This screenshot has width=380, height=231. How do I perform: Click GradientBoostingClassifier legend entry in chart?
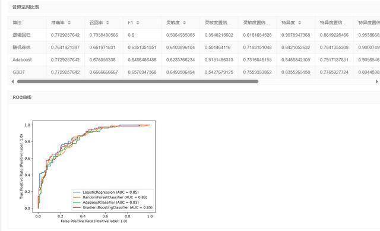pyautogui.click(x=113, y=207)
